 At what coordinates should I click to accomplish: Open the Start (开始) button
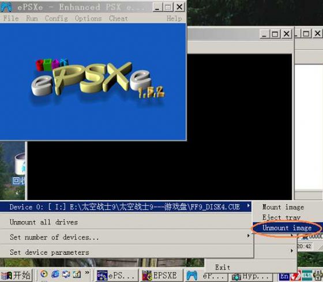pyautogui.click(x=16, y=275)
